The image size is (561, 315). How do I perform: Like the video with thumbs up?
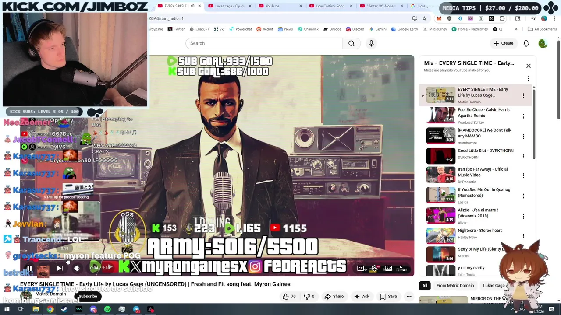289,297
